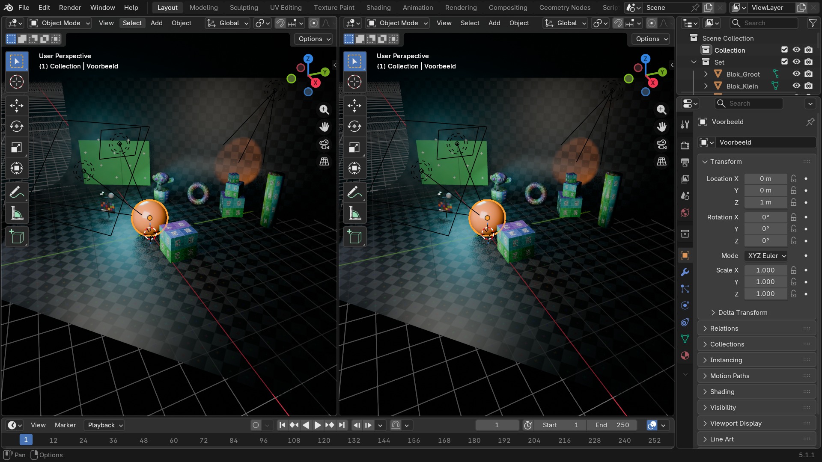Click the current frame number field
Image resolution: width=822 pixels, height=462 pixels.
497,425
